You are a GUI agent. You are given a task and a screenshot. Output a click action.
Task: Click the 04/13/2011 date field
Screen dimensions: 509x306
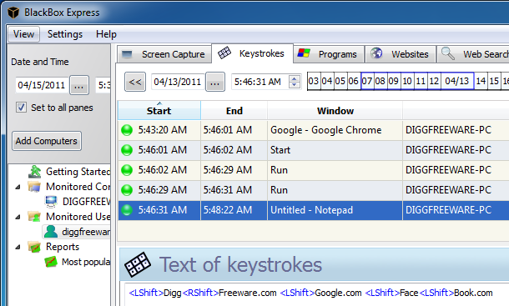(178, 82)
